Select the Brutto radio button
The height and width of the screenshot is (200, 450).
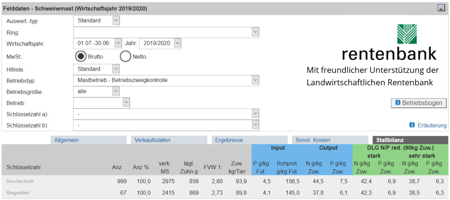(x=81, y=57)
